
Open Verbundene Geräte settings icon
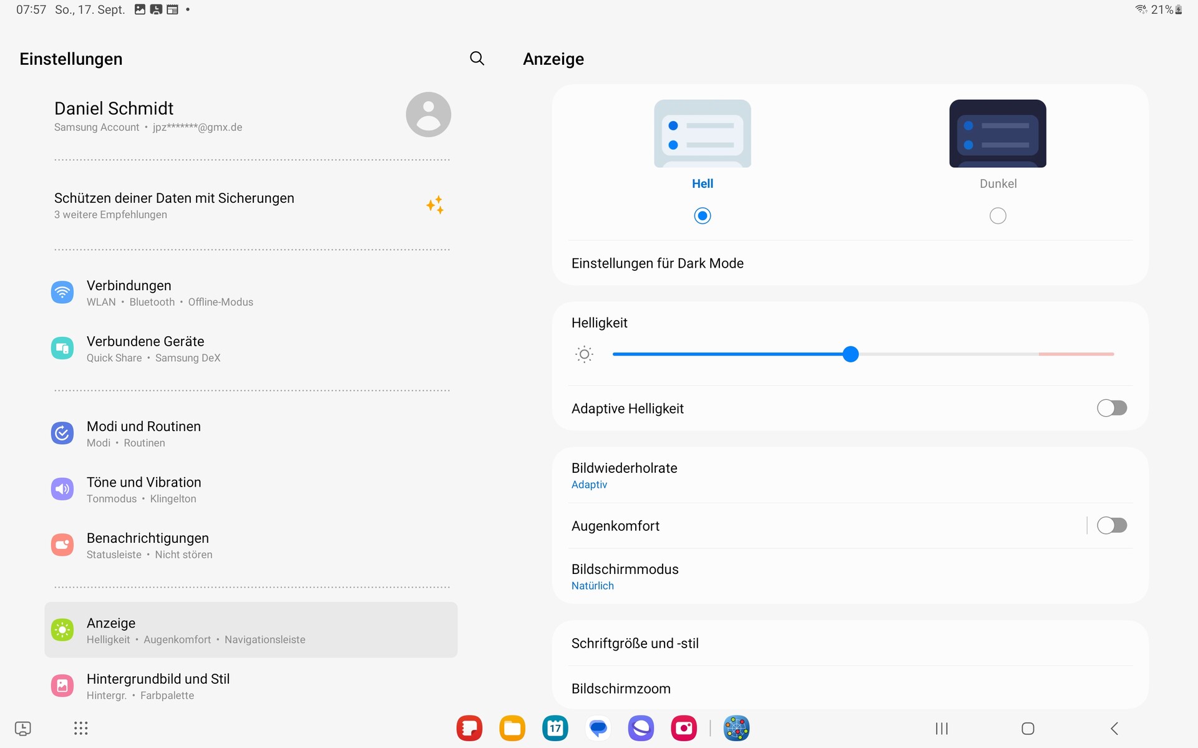point(62,348)
